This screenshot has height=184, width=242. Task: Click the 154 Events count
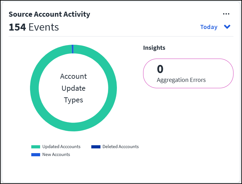pos(34,27)
